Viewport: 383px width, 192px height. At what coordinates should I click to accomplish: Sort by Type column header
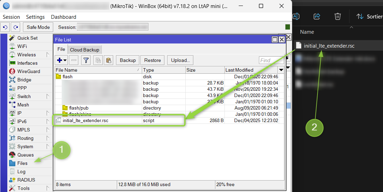[x=164, y=70]
